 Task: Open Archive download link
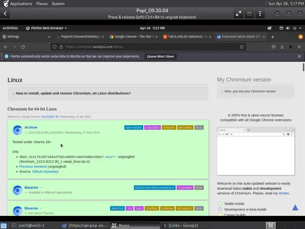click(x=31, y=127)
